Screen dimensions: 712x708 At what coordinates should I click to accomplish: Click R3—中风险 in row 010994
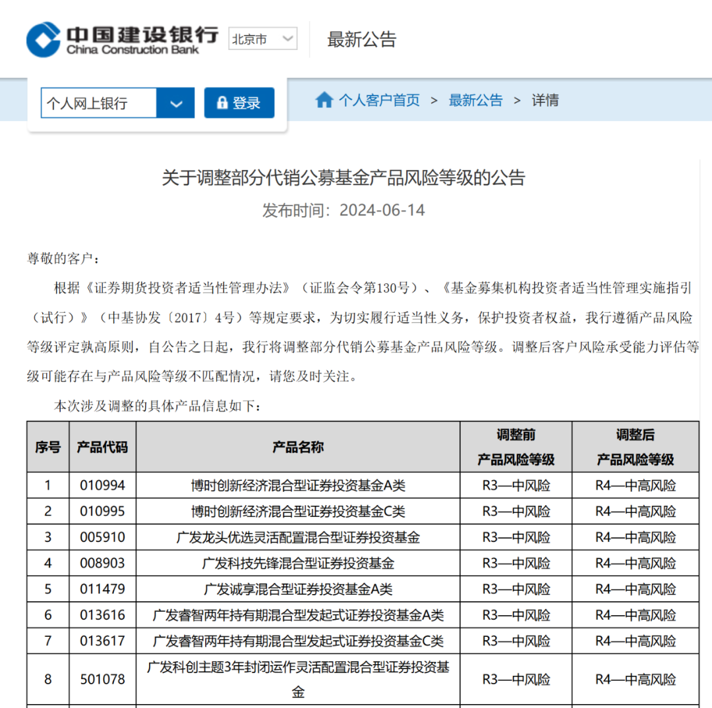pyautogui.click(x=516, y=485)
